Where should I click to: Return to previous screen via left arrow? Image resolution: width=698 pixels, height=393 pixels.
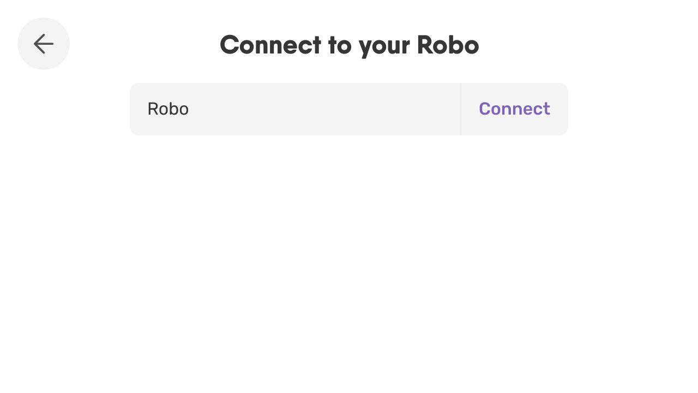(44, 44)
